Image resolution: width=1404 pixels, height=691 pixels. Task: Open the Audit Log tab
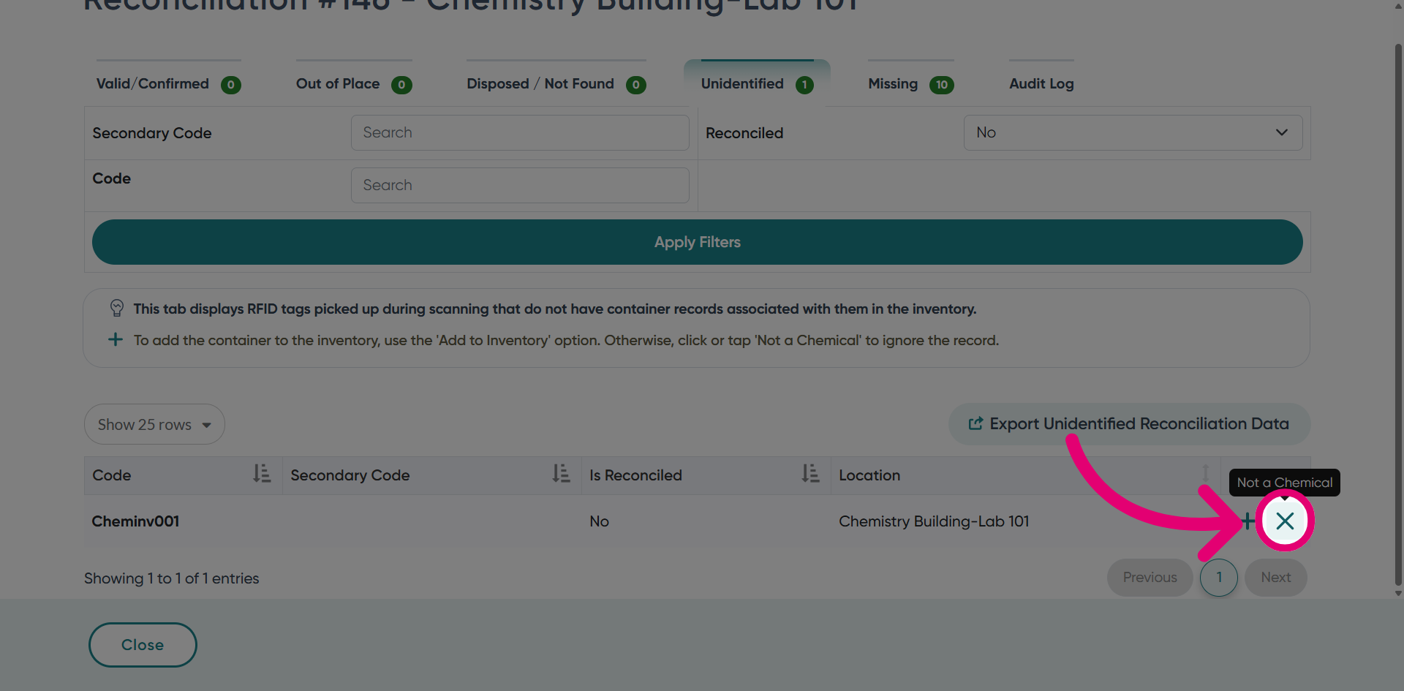pos(1041,83)
